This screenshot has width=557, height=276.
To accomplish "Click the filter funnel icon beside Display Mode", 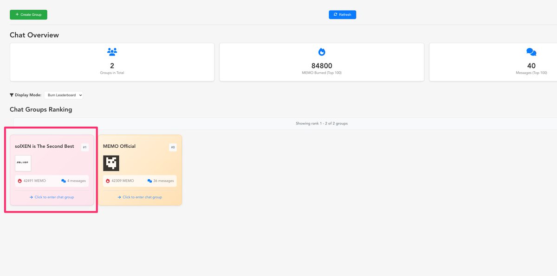I will (11, 94).
